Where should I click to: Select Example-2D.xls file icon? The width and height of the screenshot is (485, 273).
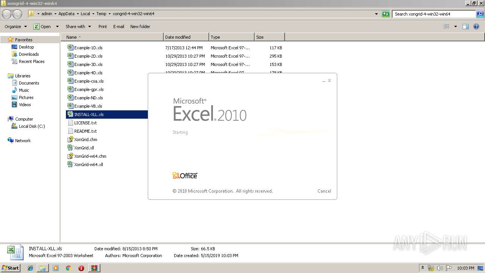(70, 56)
